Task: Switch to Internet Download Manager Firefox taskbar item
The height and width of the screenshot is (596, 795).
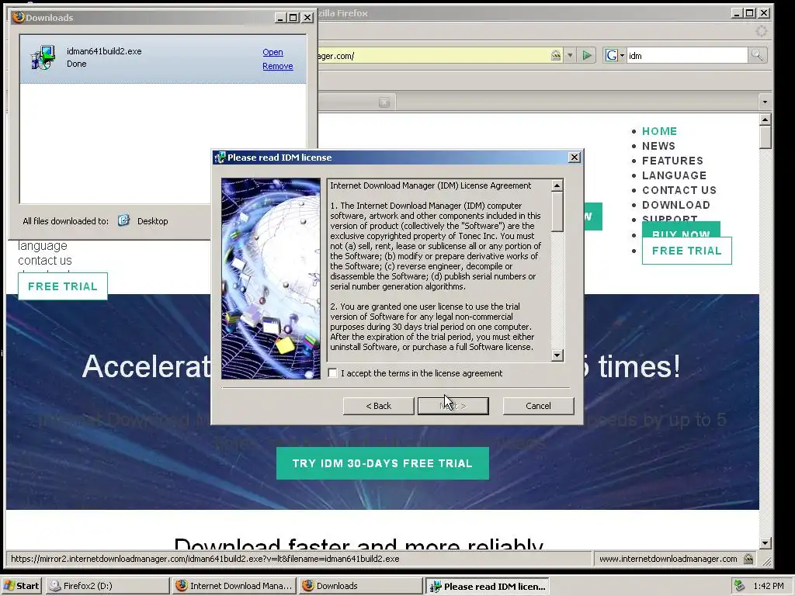Action: tap(234, 586)
